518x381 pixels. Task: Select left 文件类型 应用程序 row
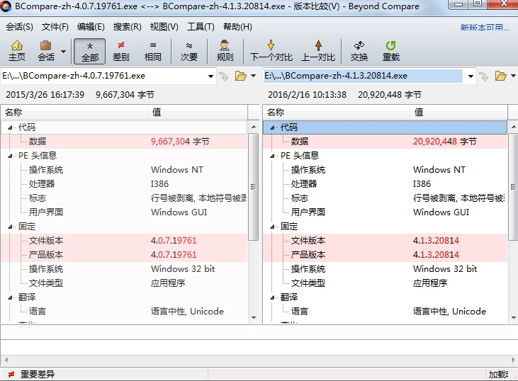pyautogui.click(x=124, y=283)
